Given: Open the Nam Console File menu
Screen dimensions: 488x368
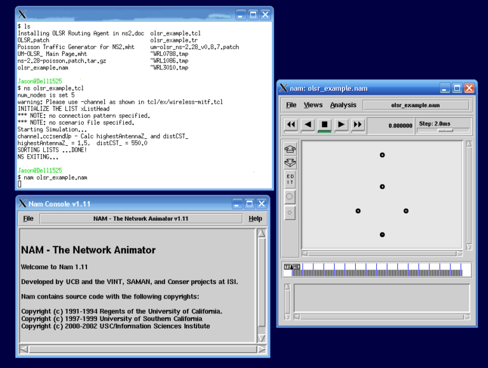Looking at the screenshot, I should pos(29,218).
